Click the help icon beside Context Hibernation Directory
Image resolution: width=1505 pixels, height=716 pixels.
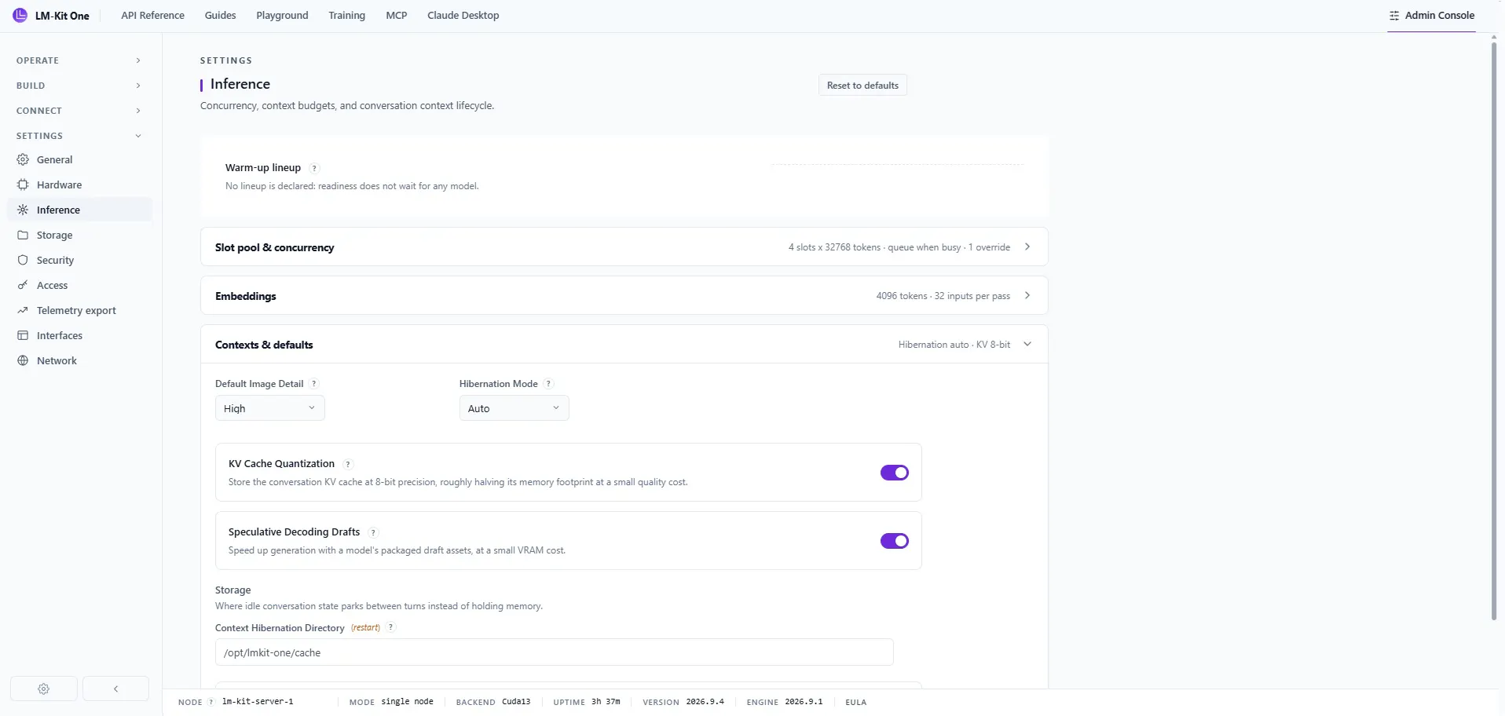[x=390, y=627]
